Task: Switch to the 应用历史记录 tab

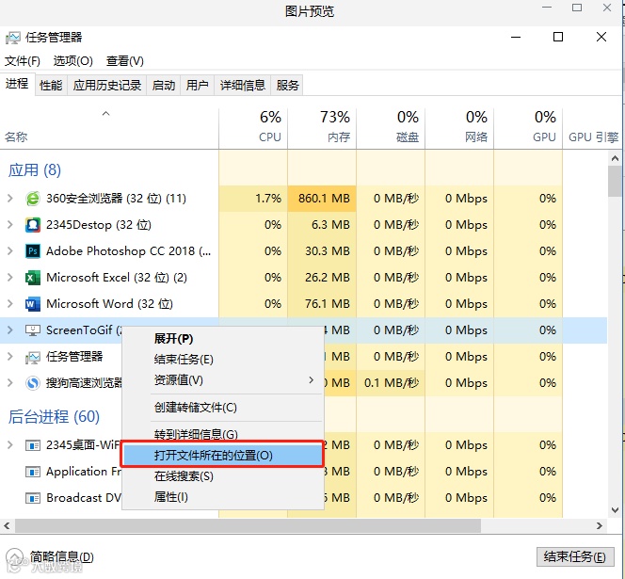Action: (x=106, y=86)
